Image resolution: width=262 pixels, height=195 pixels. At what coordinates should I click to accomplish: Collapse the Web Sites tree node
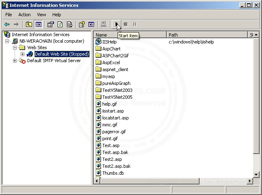click(15, 48)
